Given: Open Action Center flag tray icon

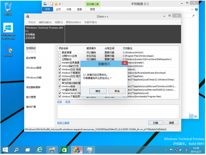Looking at the screenshot, I should (x=171, y=150).
